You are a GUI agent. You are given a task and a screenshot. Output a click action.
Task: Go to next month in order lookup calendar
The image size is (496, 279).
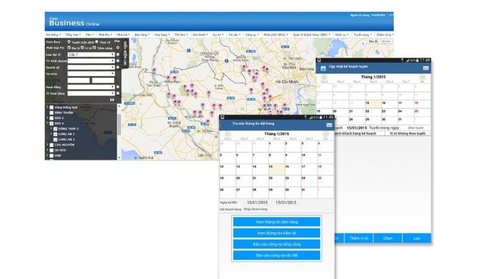pyautogui.click(x=325, y=133)
